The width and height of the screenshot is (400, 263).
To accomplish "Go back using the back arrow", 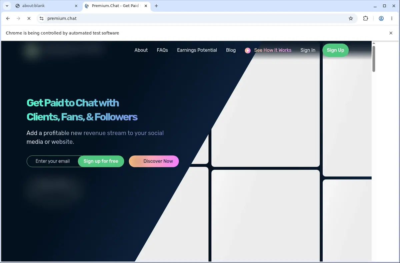I will pos(8,18).
